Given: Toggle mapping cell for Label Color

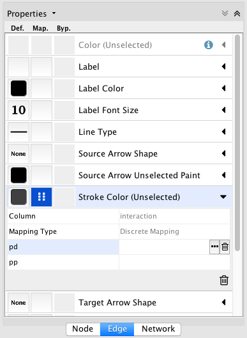Looking at the screenshot, I should (41, 88).
